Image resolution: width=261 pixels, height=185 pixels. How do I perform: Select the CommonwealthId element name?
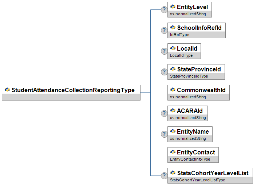(201, 90)
